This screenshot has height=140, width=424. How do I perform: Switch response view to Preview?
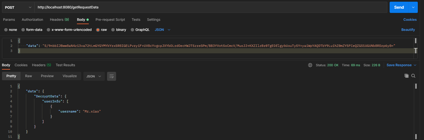[47, 76]
